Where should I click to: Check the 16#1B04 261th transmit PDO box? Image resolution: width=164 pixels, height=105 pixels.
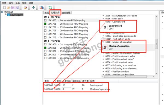click(45, 58)
